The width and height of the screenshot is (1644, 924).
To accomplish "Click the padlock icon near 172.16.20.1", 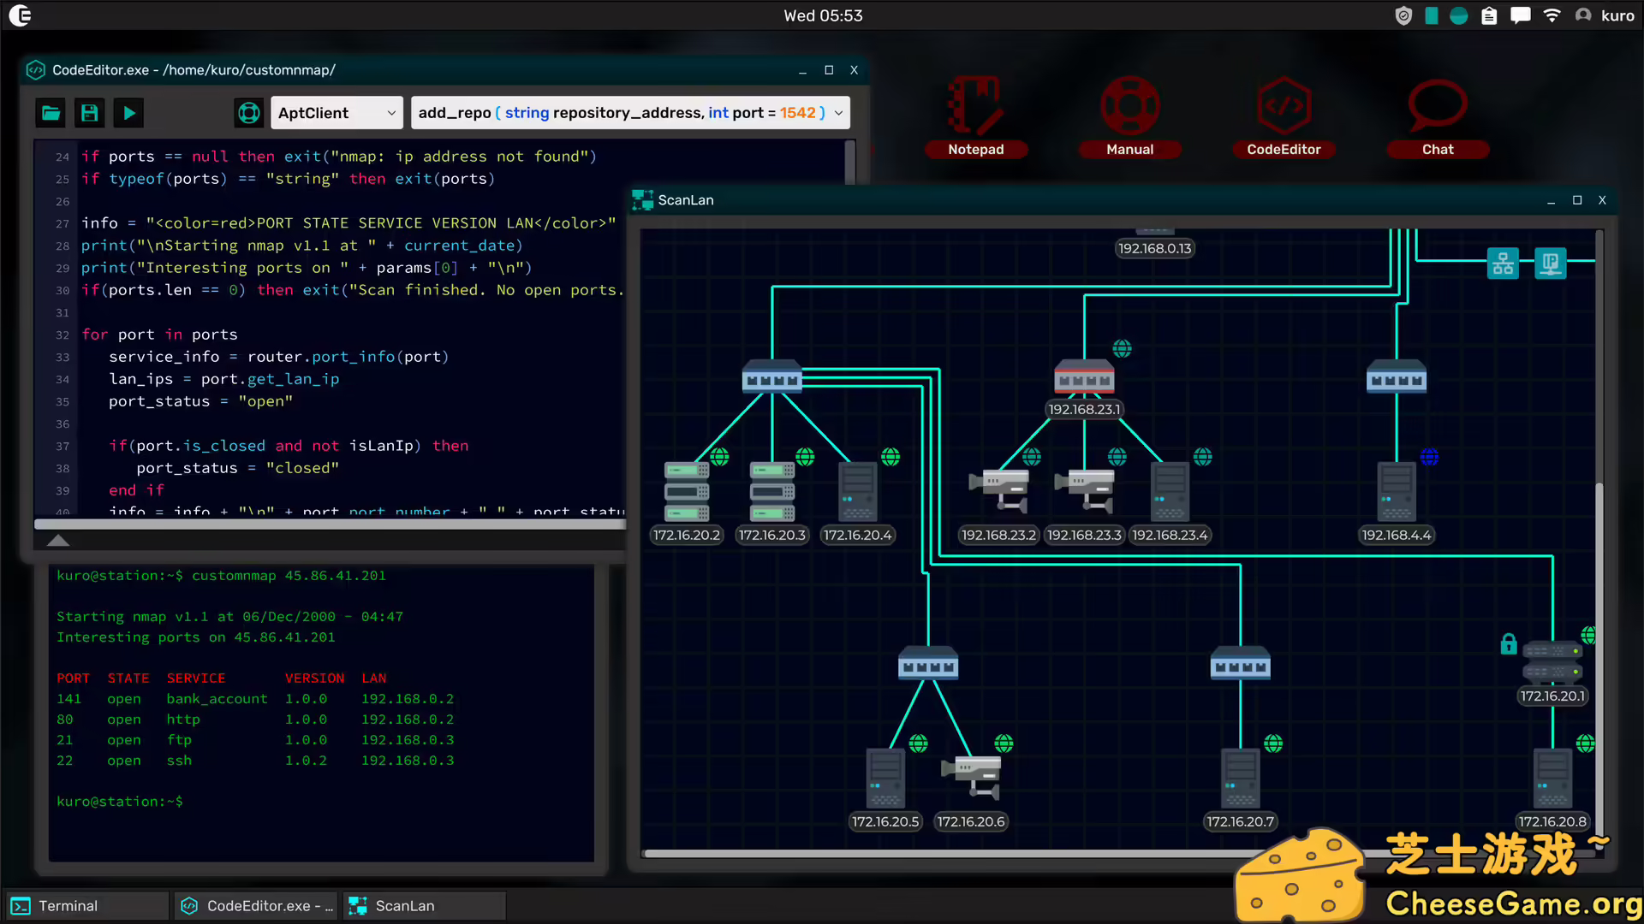I will pos(1509,644).
